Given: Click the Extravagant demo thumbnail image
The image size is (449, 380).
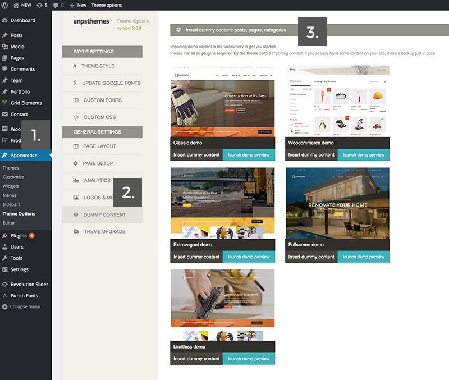Looking at the screenshot, I should click(222, 203).
